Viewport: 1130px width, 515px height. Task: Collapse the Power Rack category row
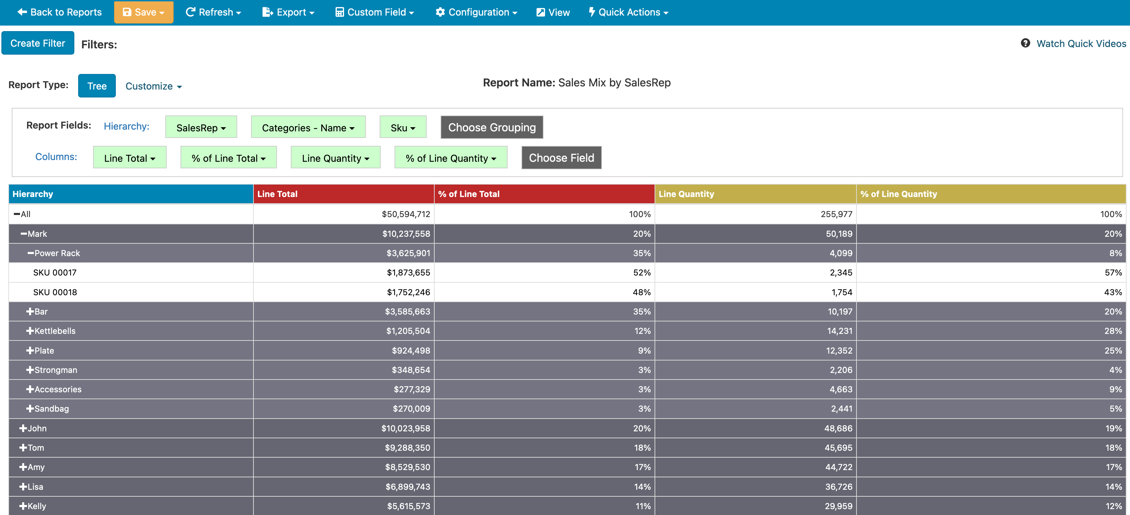(x=30, y=253)
